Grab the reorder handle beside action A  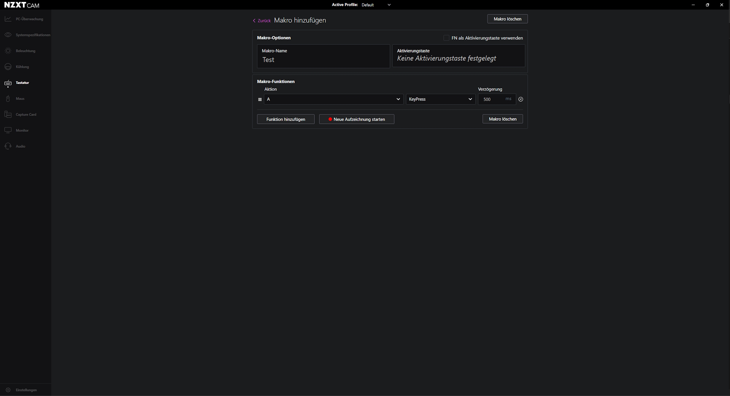(260, 99)
